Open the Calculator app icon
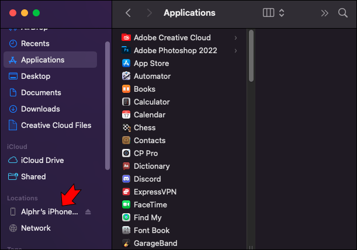This screenshot has width=357, height=250. 126,102
